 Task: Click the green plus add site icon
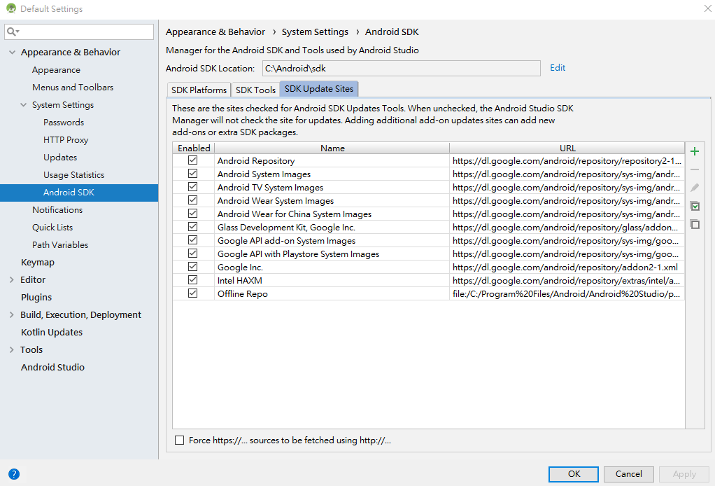695,151
